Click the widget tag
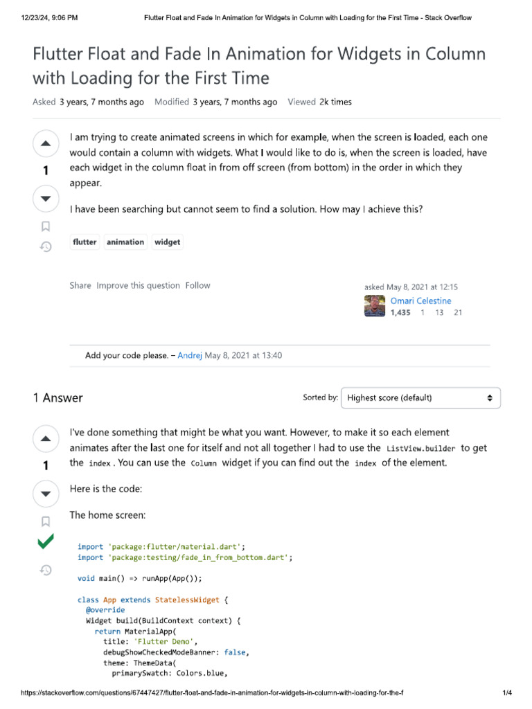Image resolution: width=532 pixels, height=709 pixels. coord(167,242)
